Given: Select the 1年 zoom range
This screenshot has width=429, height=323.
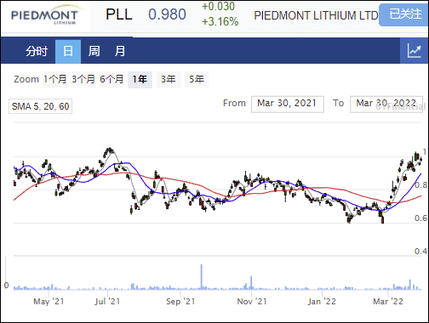Looking at the screenshot, I should pos(140,79).
